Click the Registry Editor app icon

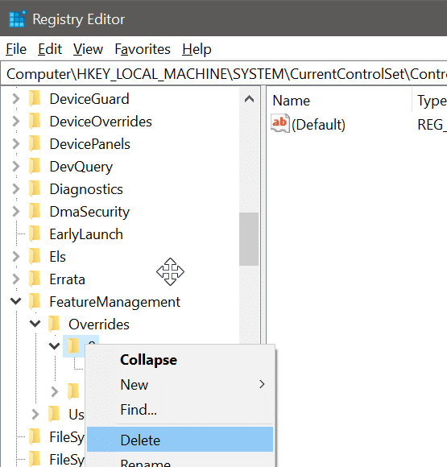coord(17,19)
